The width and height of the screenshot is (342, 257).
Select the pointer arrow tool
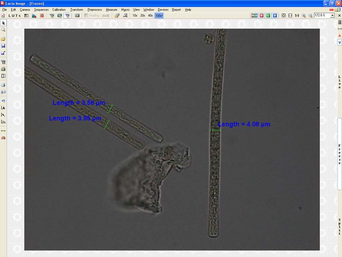tap(3, 23)
